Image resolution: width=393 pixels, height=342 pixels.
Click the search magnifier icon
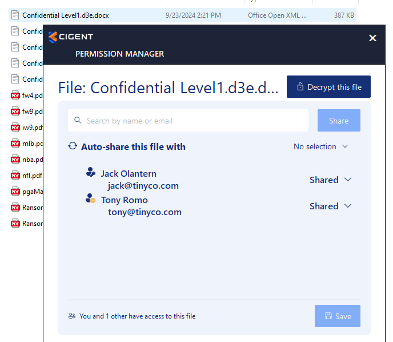pos(78,120)
